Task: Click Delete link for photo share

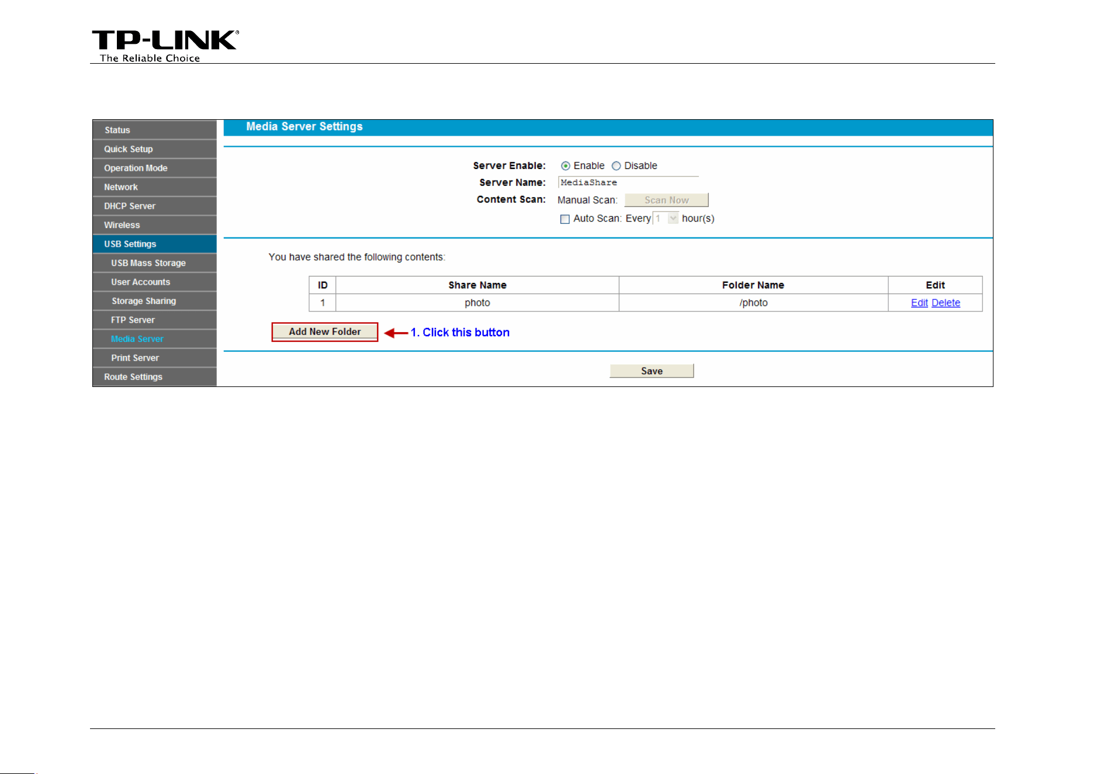Action: [x=946, y=303]
